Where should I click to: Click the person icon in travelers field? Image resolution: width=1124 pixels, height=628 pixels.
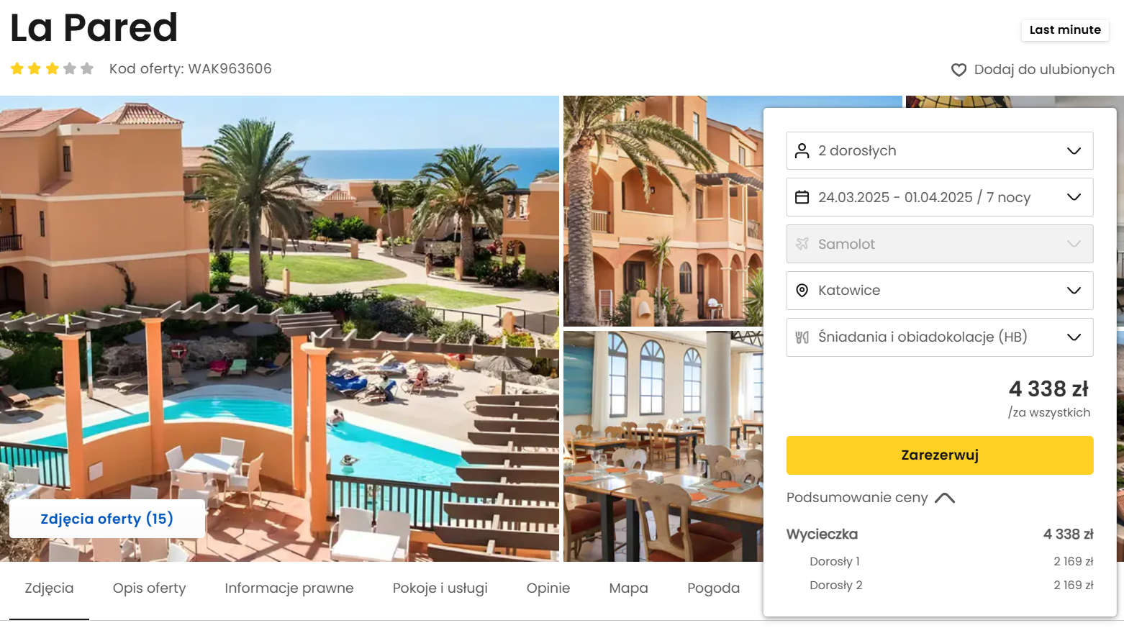(802, 151)
